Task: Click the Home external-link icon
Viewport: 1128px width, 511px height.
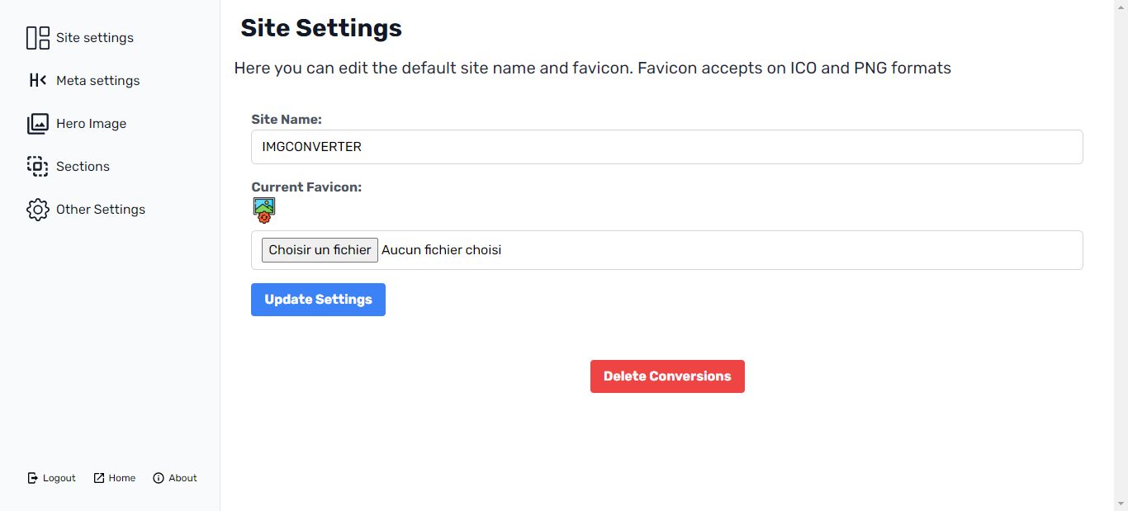Action: pos(99,478)
